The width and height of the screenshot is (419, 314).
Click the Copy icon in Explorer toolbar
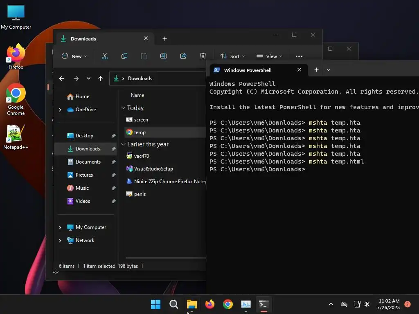[x=124, y=56]
